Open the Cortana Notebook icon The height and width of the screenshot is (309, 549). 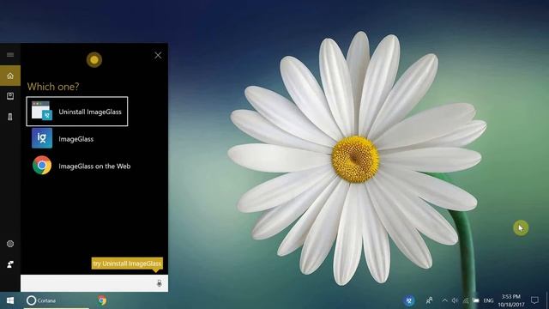10,96
